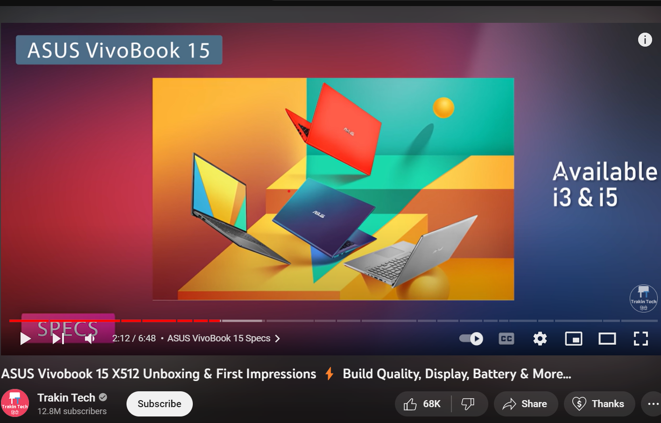661x423 pixels.
Task: Send Thanks to the creator
Action: pos(599,404)
